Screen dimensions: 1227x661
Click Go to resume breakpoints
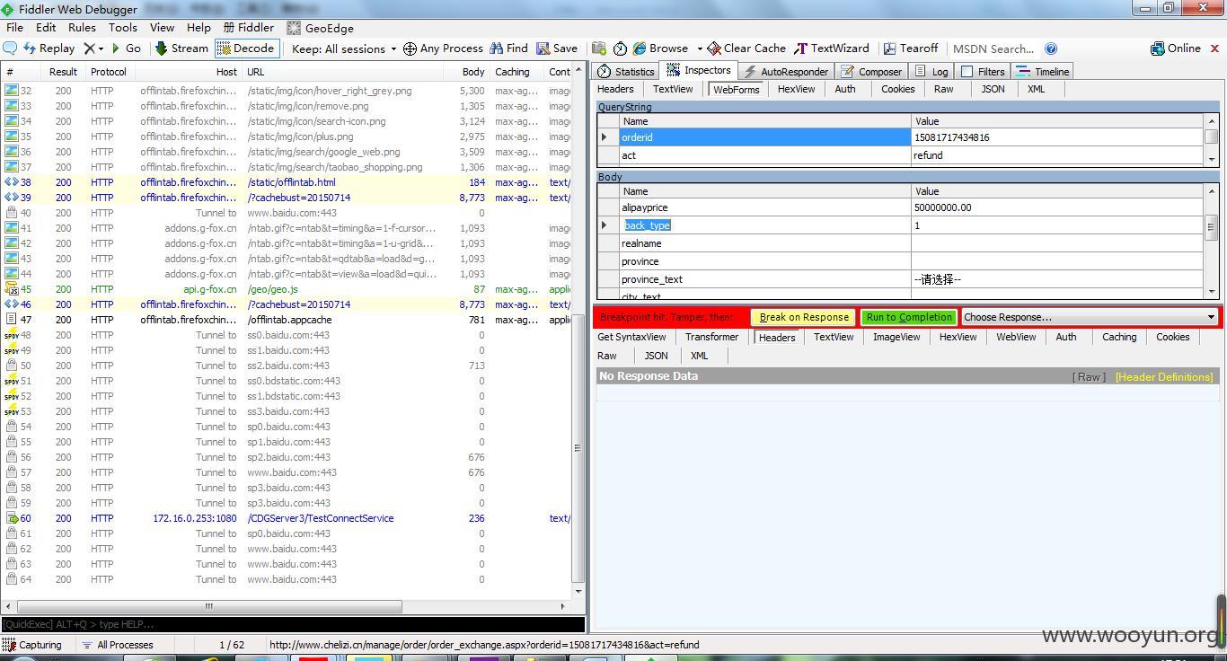126,48
